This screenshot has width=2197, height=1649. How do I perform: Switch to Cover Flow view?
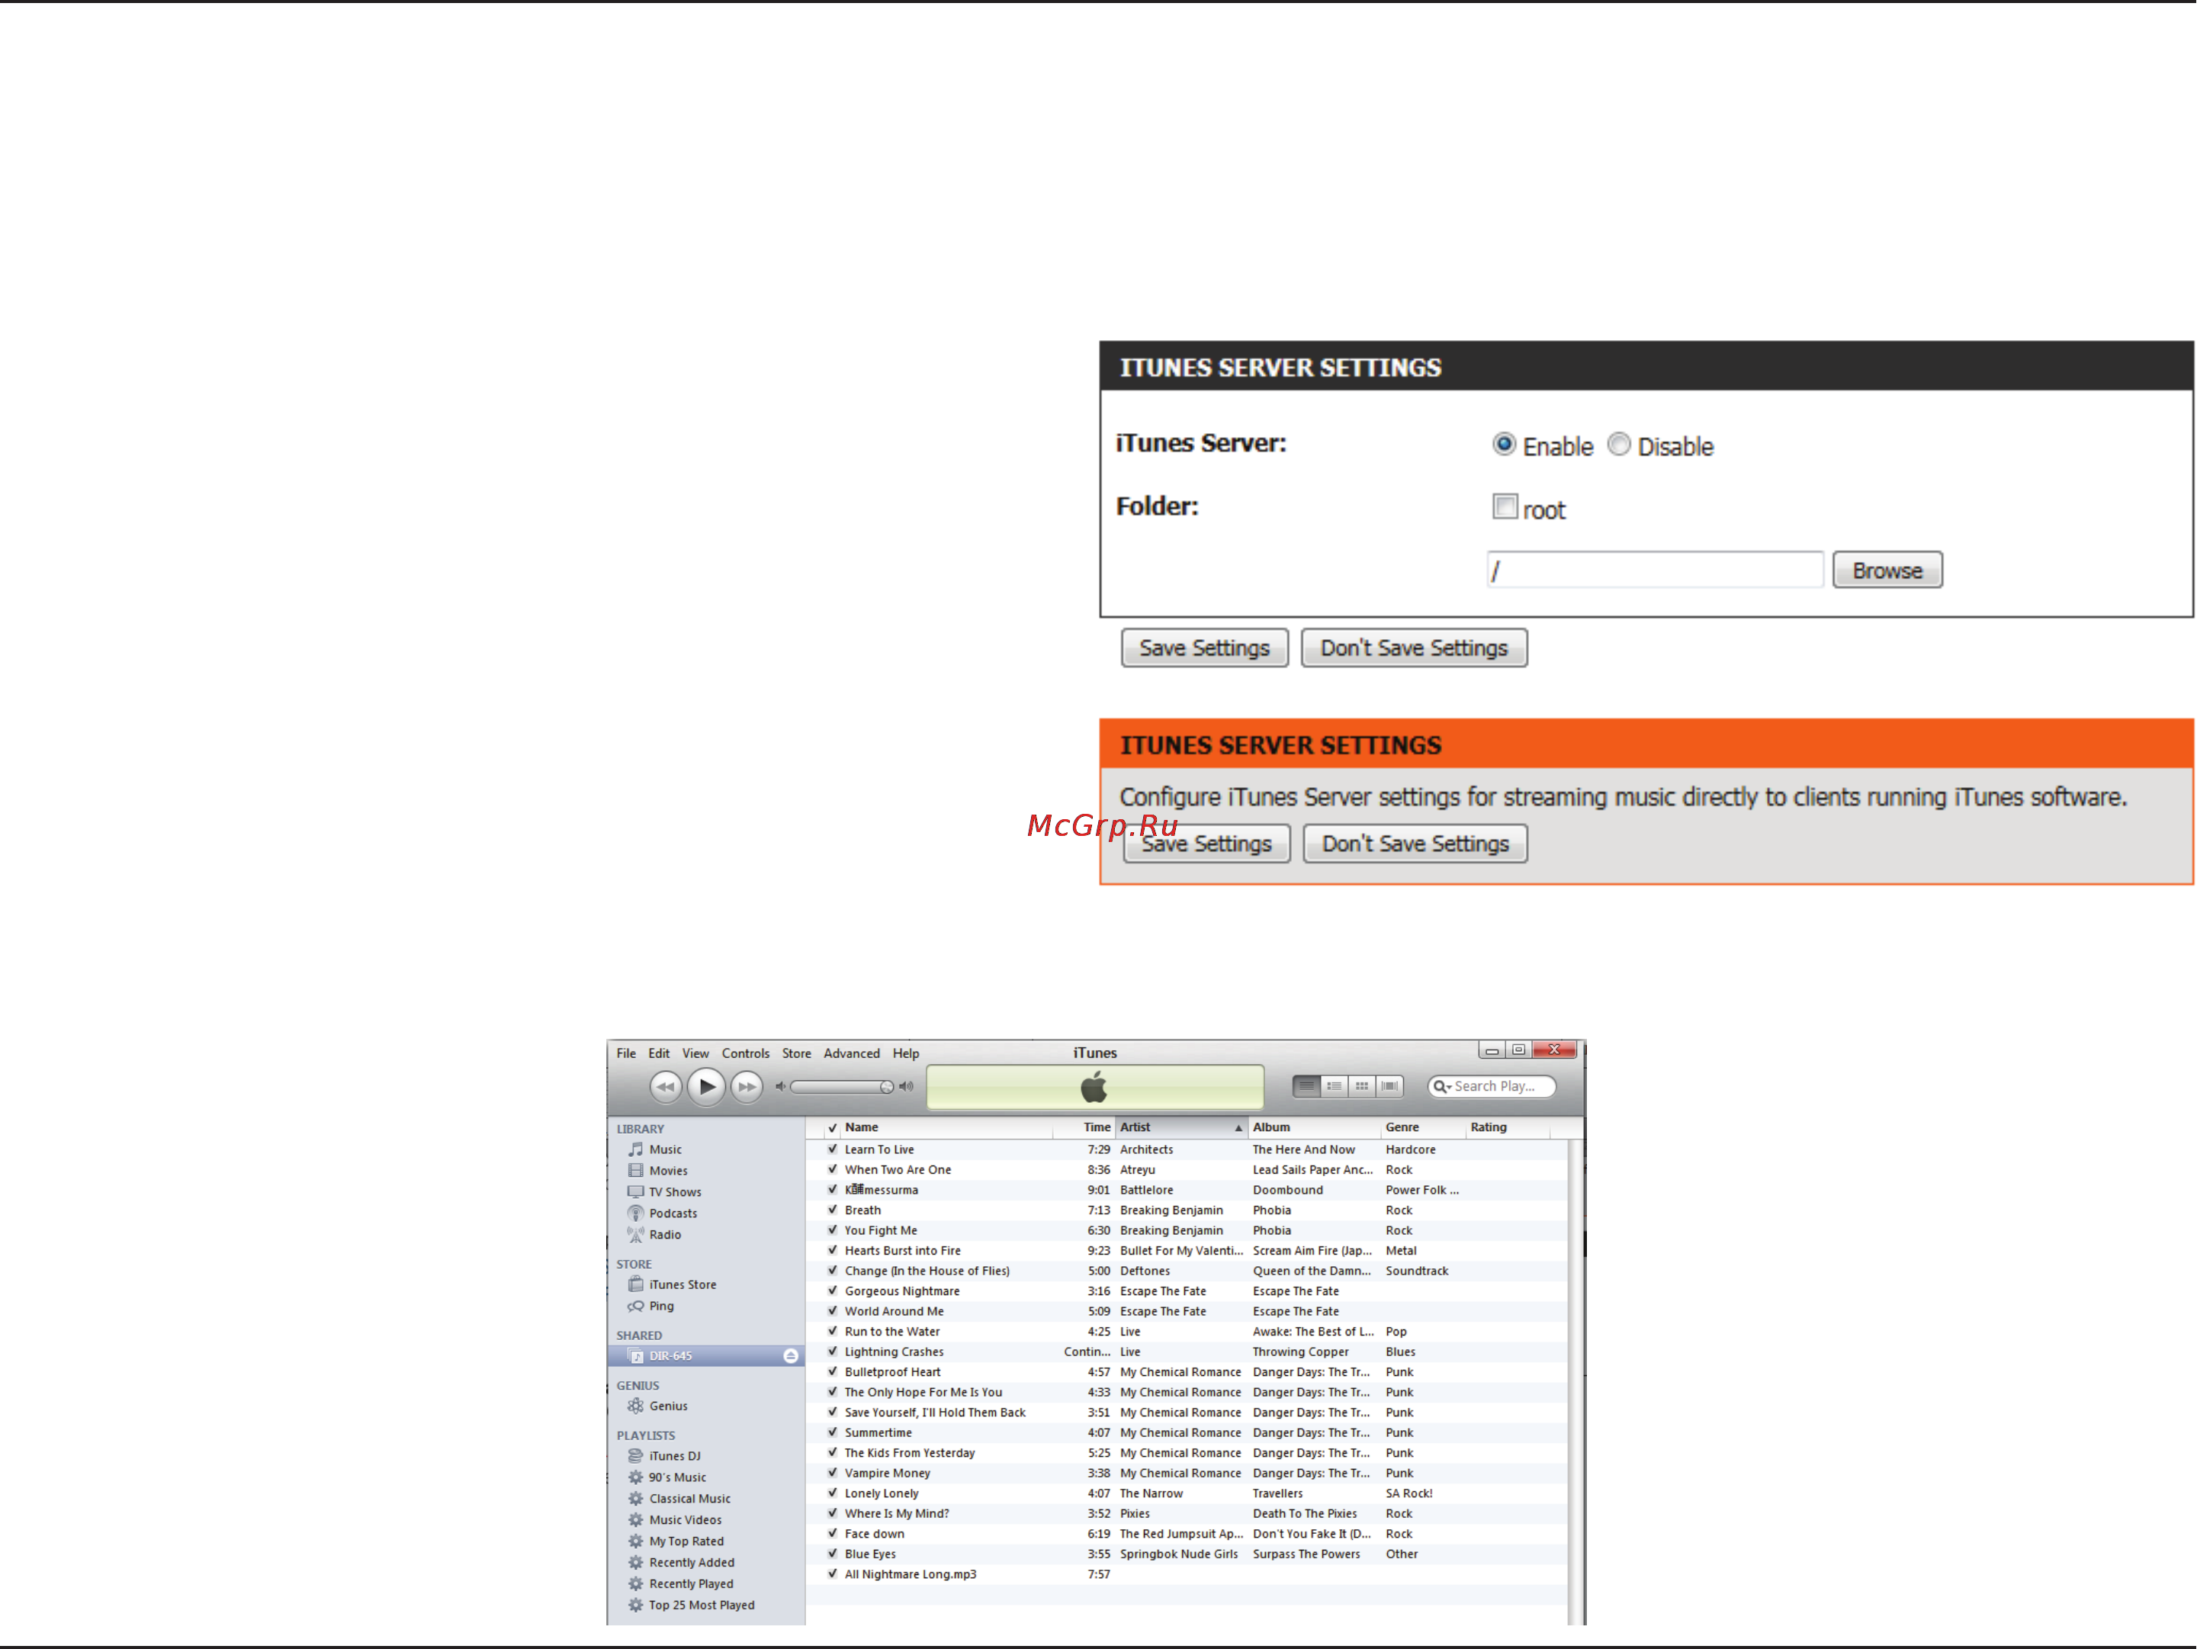(1390, 1087)
